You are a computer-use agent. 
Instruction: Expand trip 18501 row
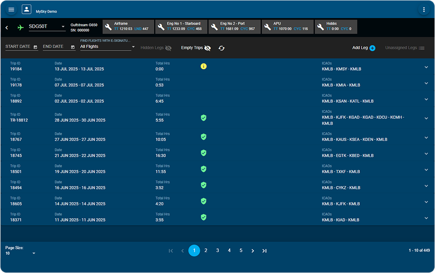(x=426, y=170)
